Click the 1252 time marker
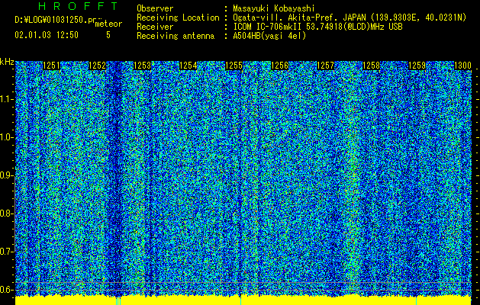The image size is (480, 305). (97, 66)
